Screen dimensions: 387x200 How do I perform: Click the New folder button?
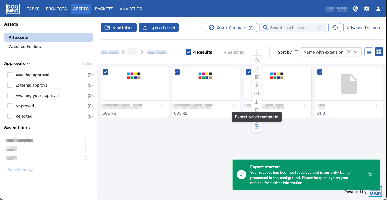(x=119, y=28)
